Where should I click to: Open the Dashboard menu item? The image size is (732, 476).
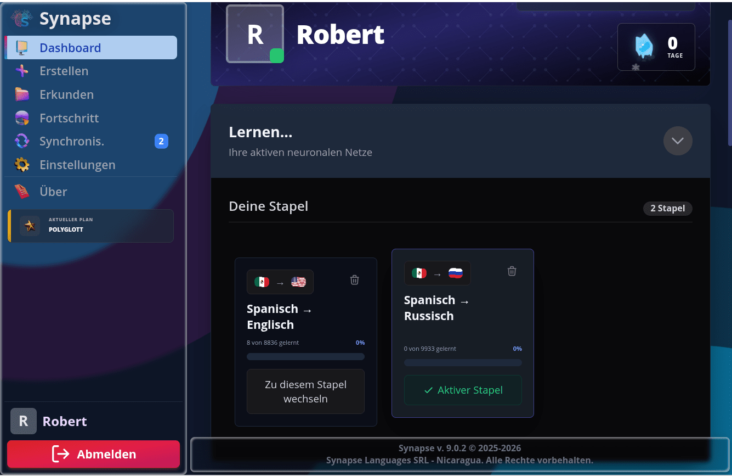pyautogui.click(x=92, y=48)
